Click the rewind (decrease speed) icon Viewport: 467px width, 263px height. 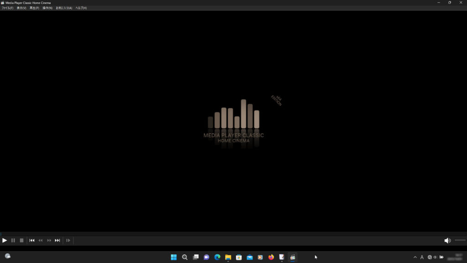41,240
